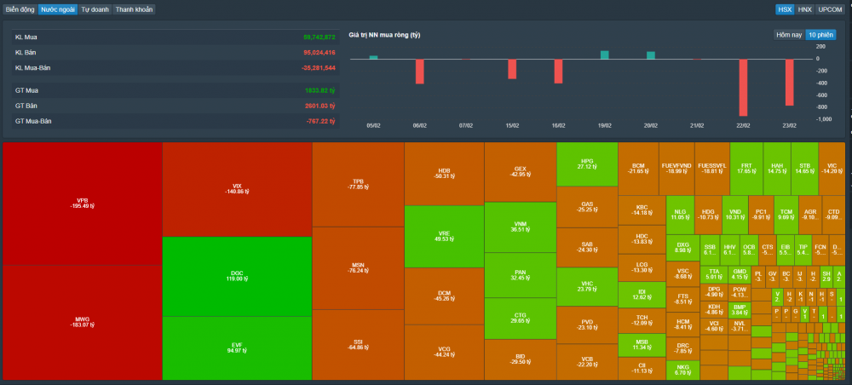The width and height of the screenshot is (852, 385).
Task: Select the CII -11.13 tỷ tile
Action: coord(642,368)
